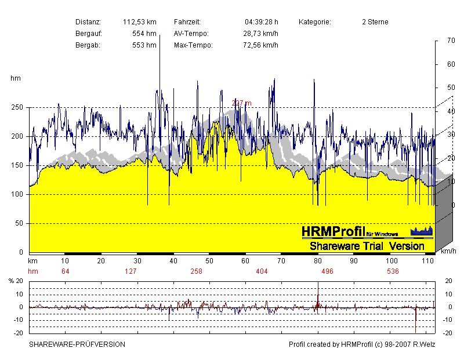Click the Bergauf value 554 hm
Screen dimensions: 464x348
click(x=144, y=34)
